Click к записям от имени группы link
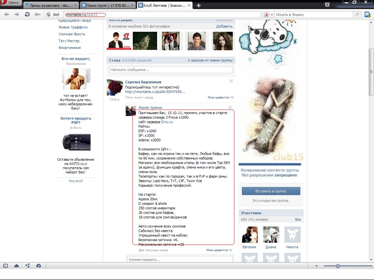374x280 pixels. pos(210,60)
